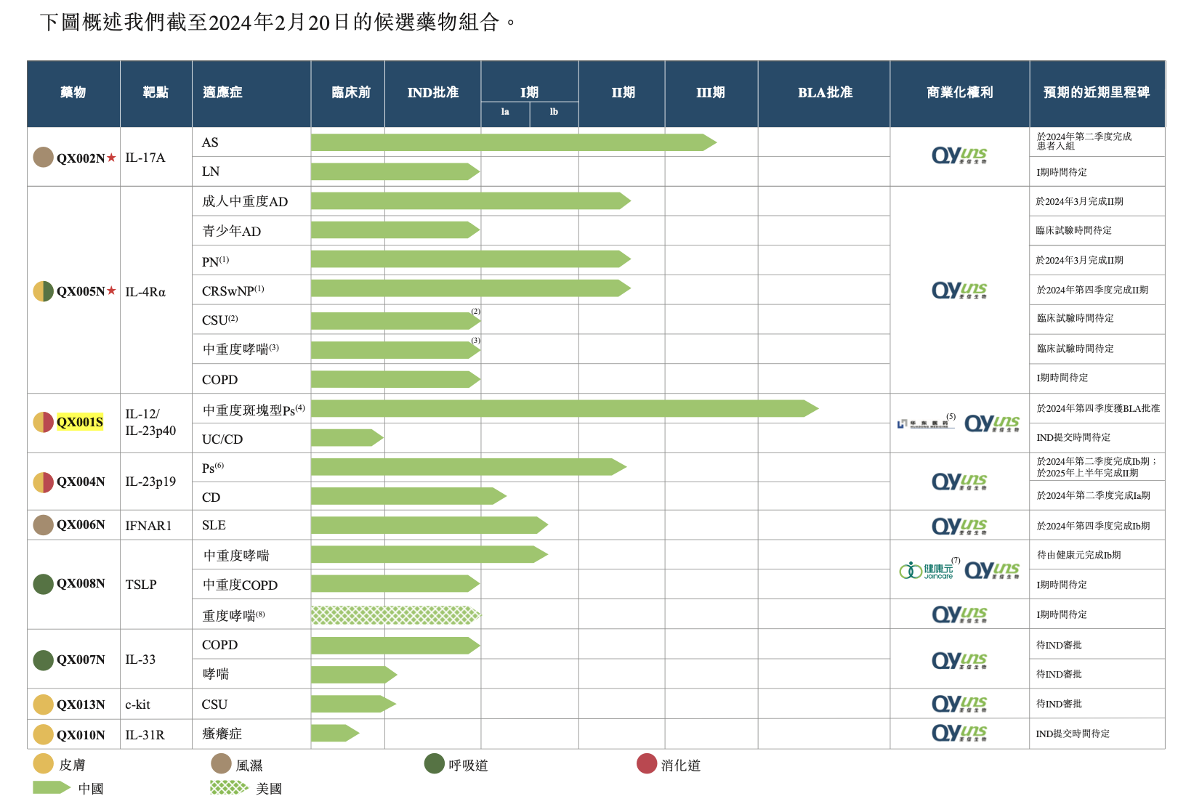Click the yellow-green circle beside QX005N
The height and width of the screenshot is (812, 1186).
click(44, 291)
